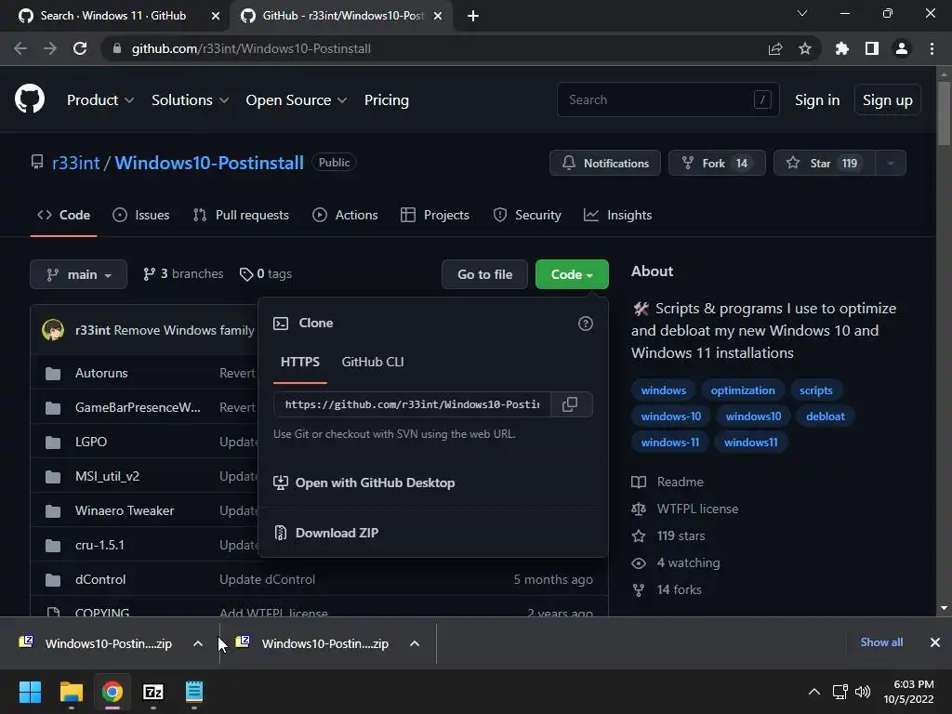Click network icon in system tray
This screenshot has width=952, height=714.
[x=840, y=692]
